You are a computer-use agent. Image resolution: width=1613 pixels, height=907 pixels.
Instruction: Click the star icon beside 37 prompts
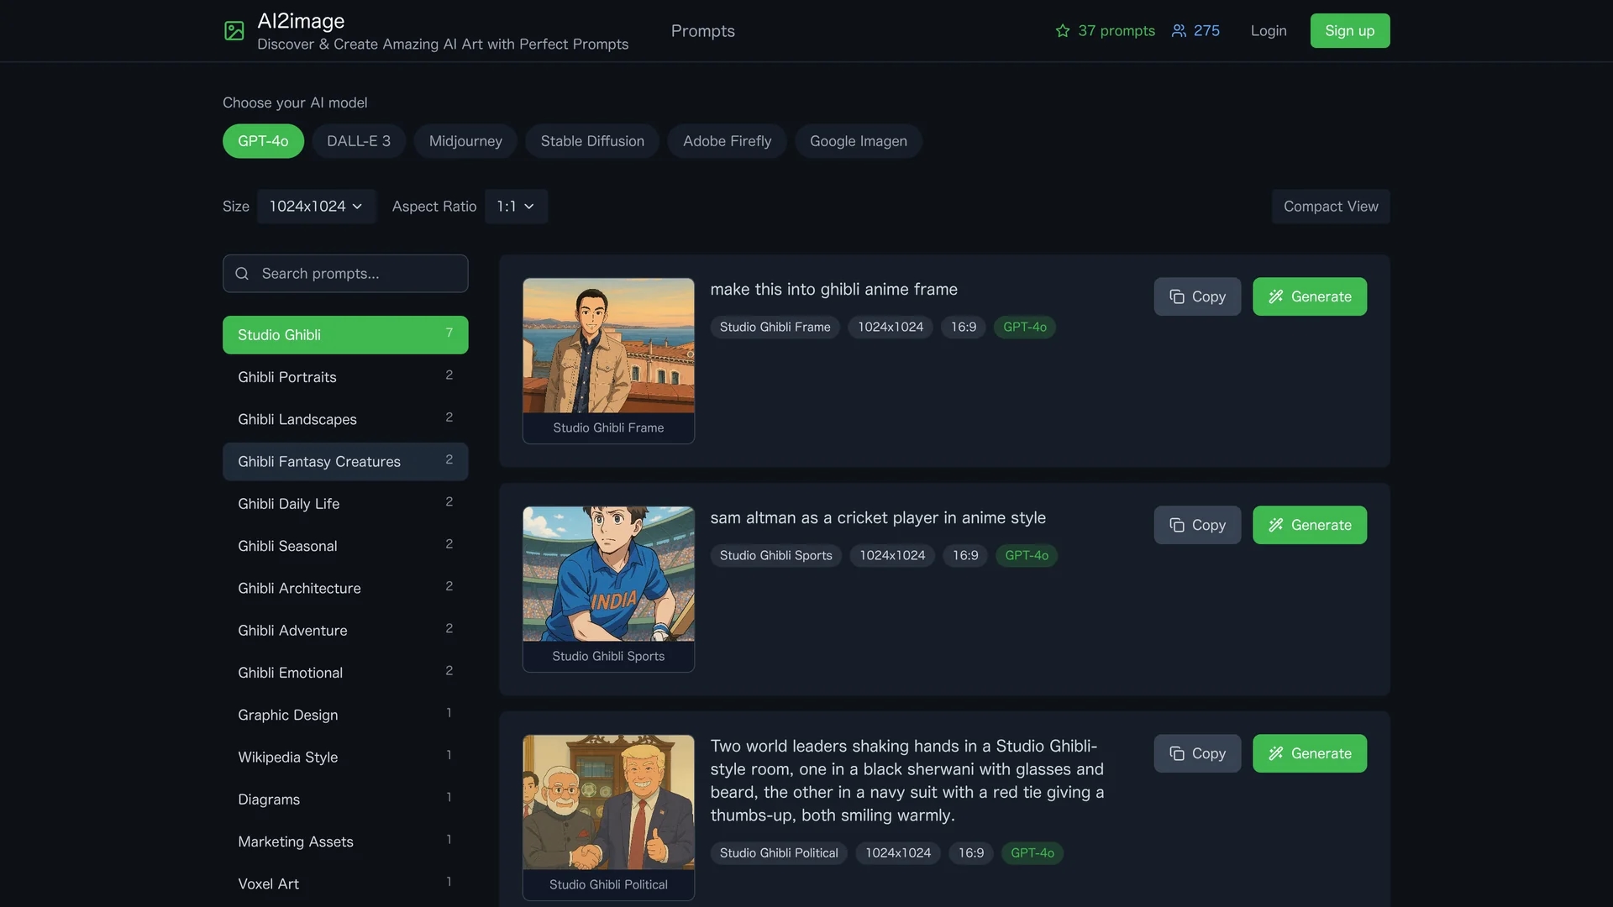[1063, 31]
